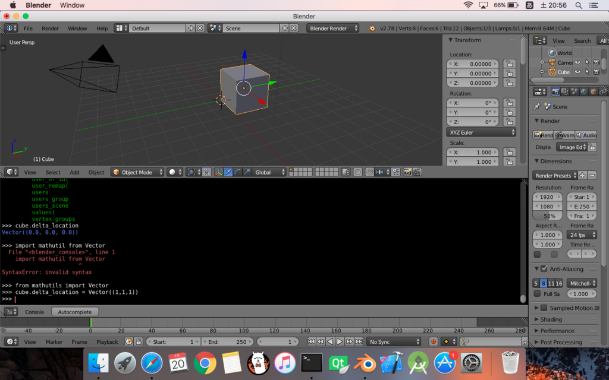Launch Blender from the macOS dock
This screenshot has width=609, height=380.
[365, 363]
